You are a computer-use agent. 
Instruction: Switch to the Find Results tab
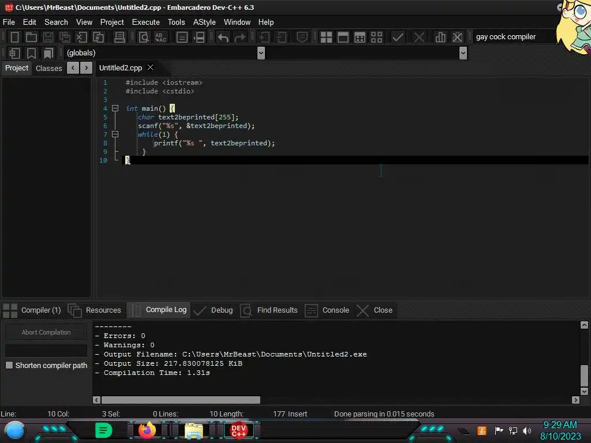269,310
